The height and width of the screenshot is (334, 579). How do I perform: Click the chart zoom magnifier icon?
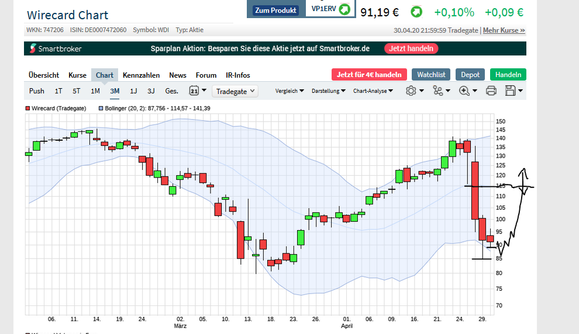[x=464, y=91]
